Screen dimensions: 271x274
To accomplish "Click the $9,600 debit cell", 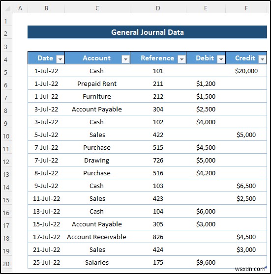I will (x=206, y=262).
